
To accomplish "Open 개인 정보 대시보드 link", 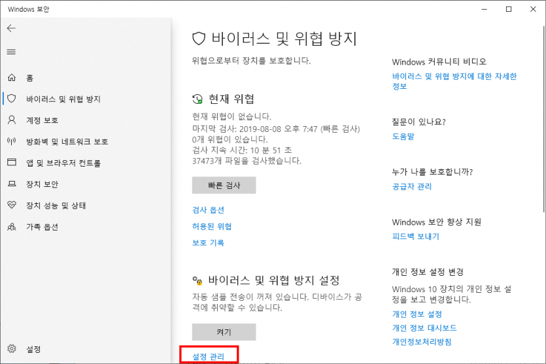I will (x=424, y=328).
